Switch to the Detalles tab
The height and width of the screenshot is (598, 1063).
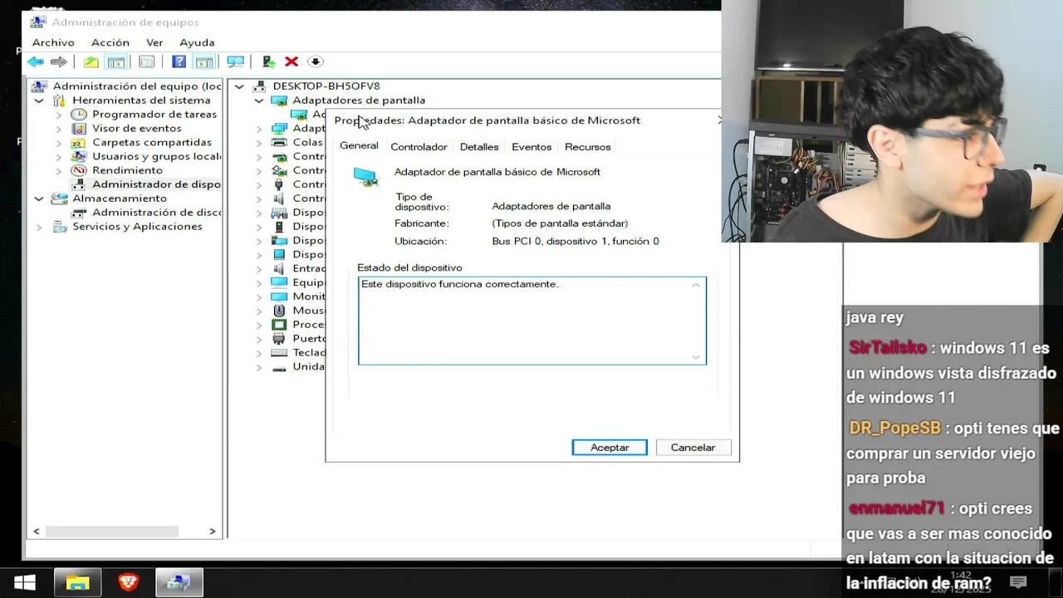tap(479, 147)
